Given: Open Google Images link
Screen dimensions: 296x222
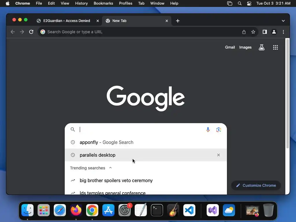Looking at the screenshot, I should 245,47.
